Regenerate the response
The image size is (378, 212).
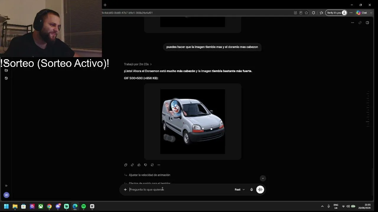pyautogui.click(x=152, y=165)
